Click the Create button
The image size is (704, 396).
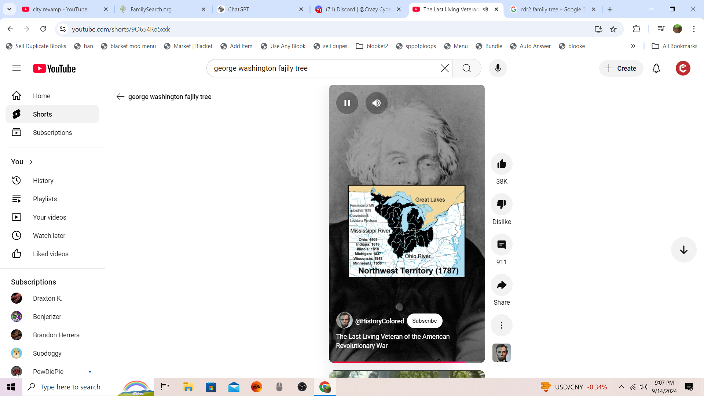click(x=621, y=68)
